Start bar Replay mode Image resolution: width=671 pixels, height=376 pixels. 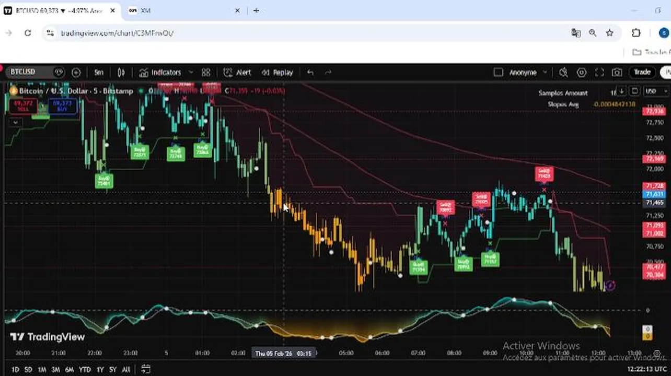point(277,72)
